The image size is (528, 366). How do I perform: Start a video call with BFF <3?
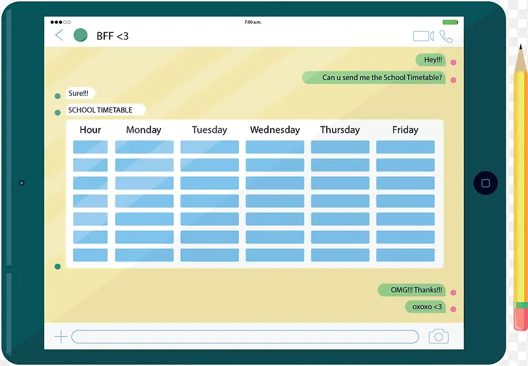click(423, 36)
